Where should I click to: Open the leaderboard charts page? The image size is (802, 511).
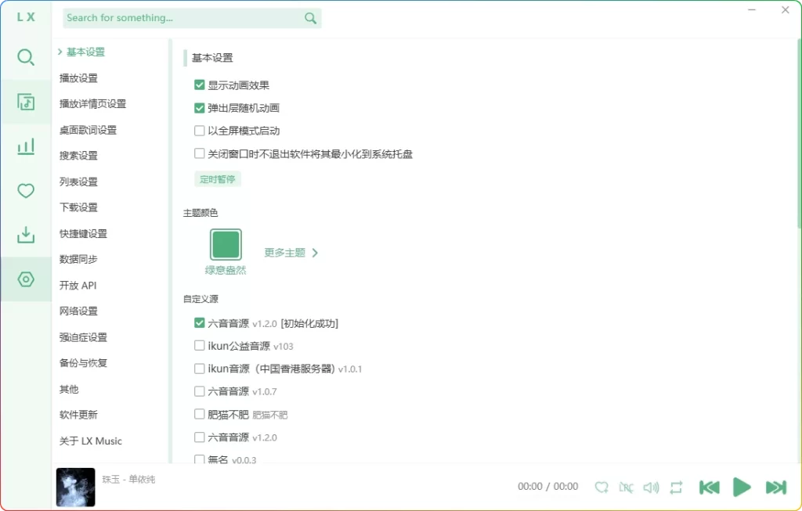pos(26,146)
